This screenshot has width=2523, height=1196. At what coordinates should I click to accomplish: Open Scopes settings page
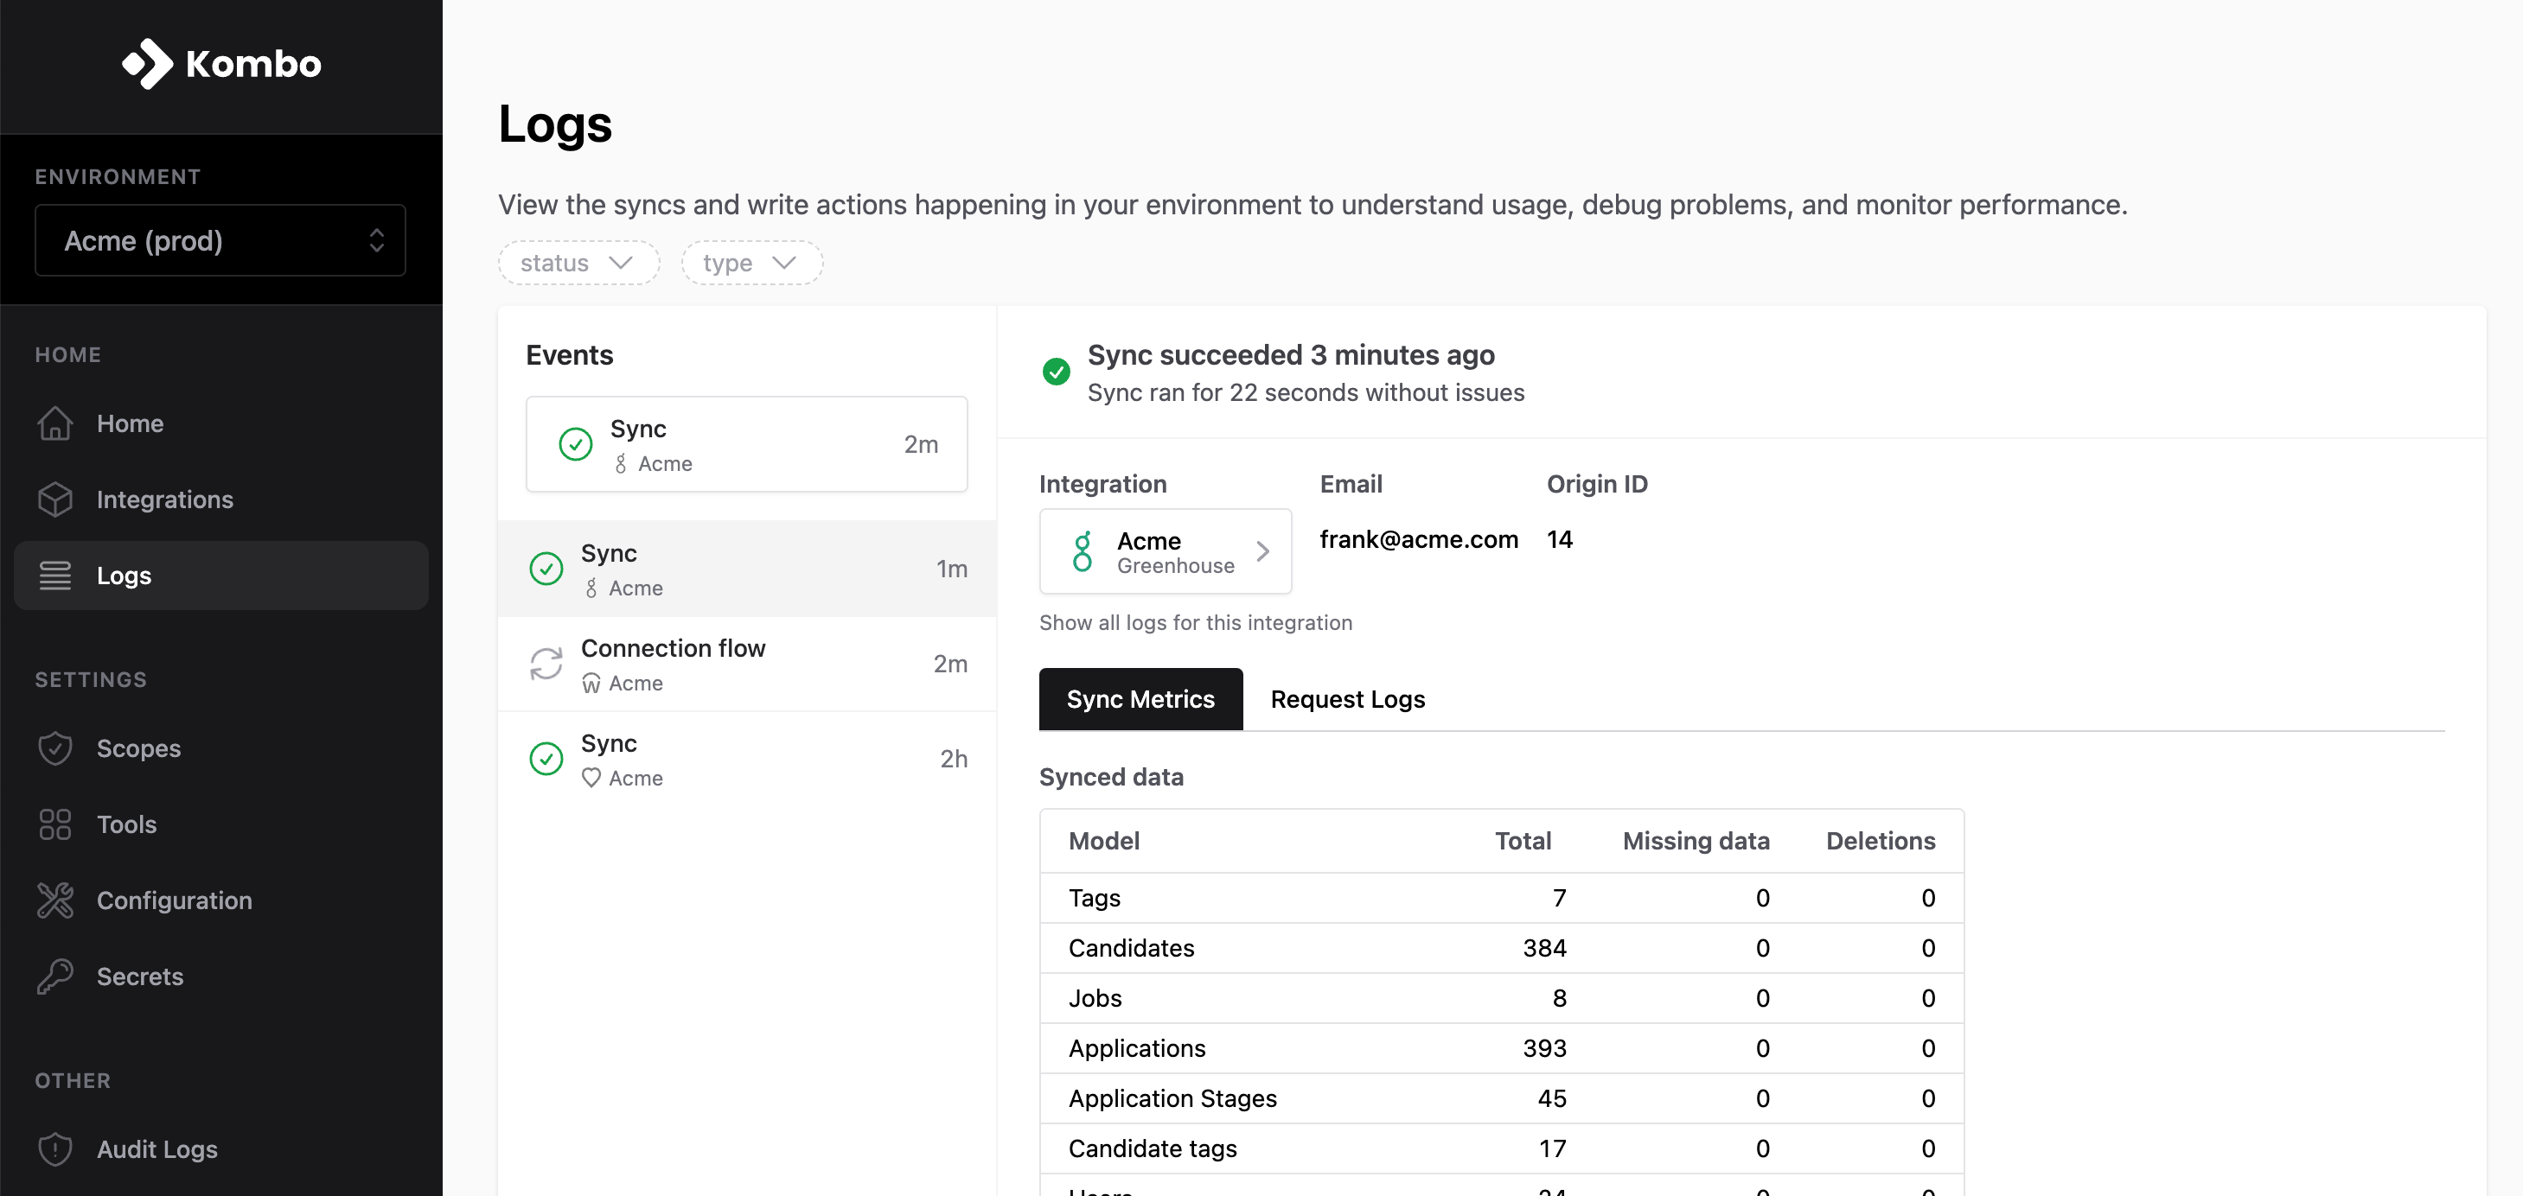[x=220, y=748]
